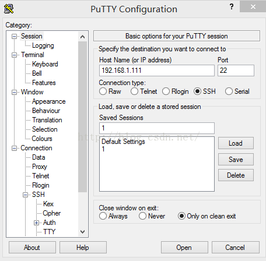Select the Window category
The height and width of the screenshot is (261, 266).
point(32,92)
